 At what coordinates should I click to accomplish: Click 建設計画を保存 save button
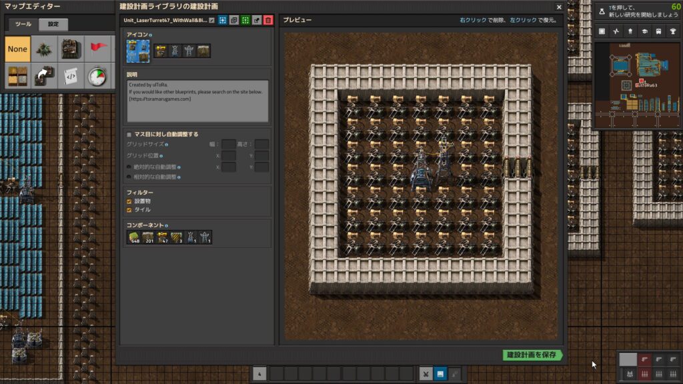[532, 355]
